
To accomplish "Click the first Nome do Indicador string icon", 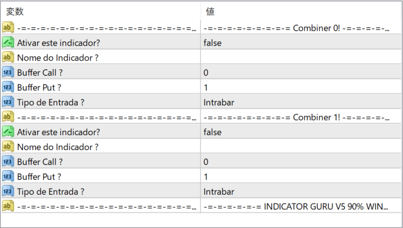I will [8, 57].
